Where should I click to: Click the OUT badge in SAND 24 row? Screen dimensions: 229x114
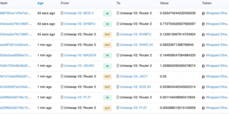point(107,45)
